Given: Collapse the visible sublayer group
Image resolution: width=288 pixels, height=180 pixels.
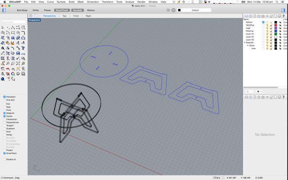Looking at the screenshot, I should tap(247, 45).
